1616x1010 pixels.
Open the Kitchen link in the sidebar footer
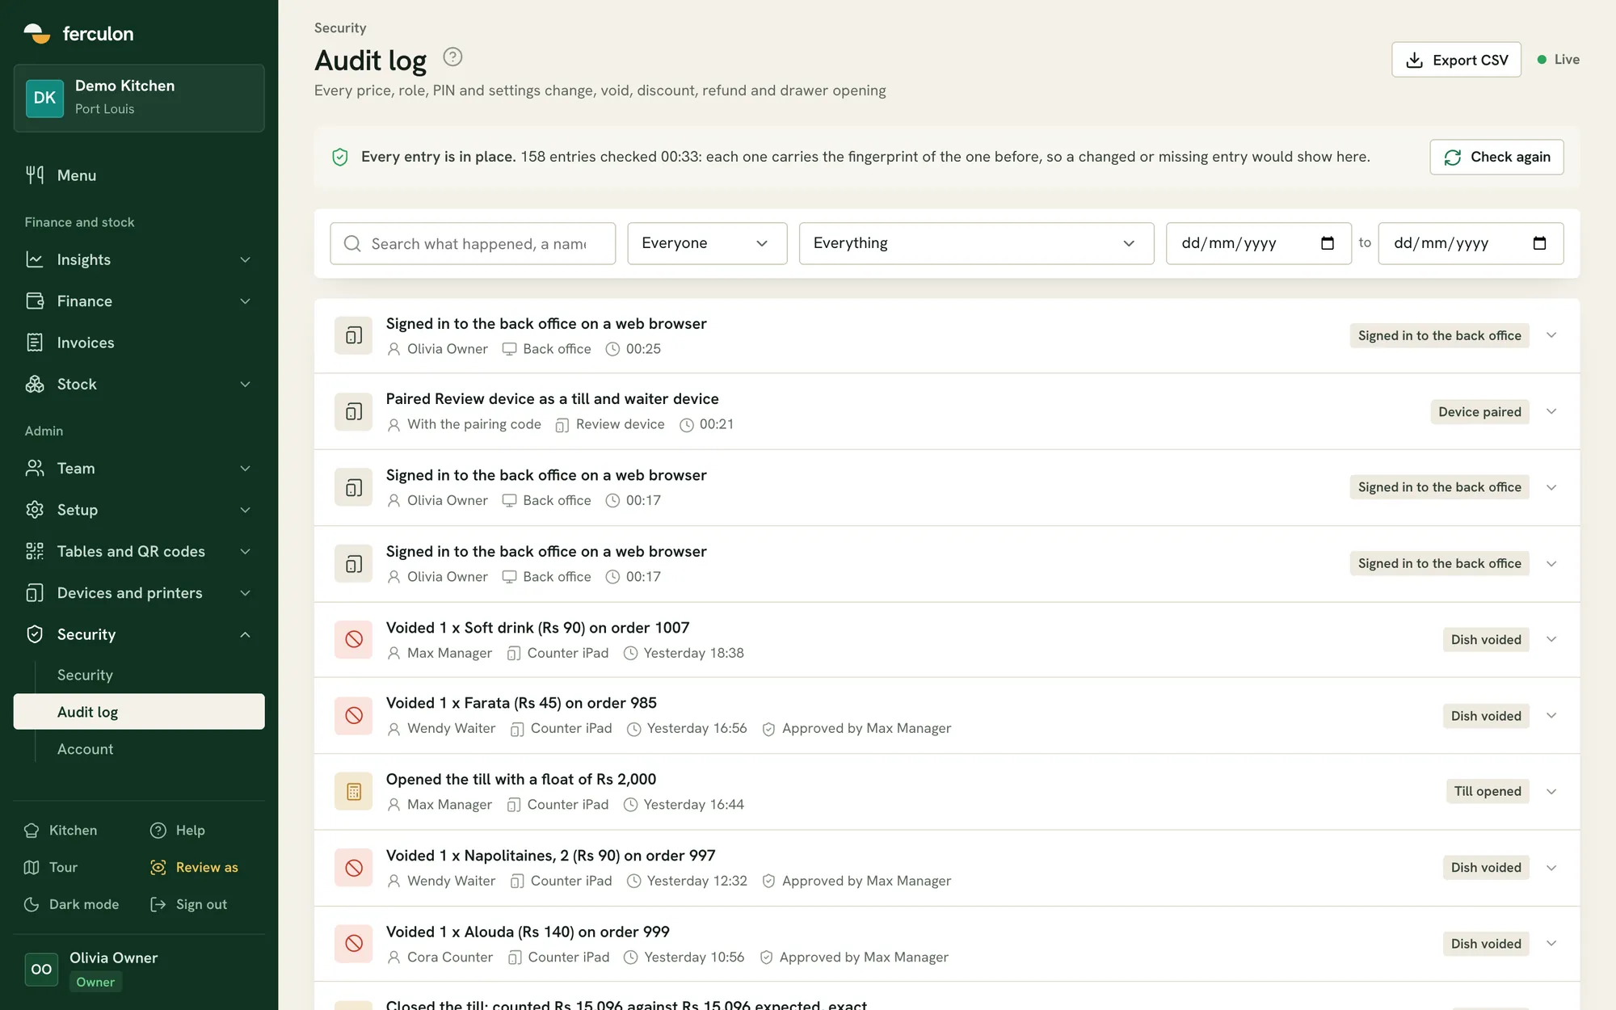pyautogui.click(x=61, y=830)
